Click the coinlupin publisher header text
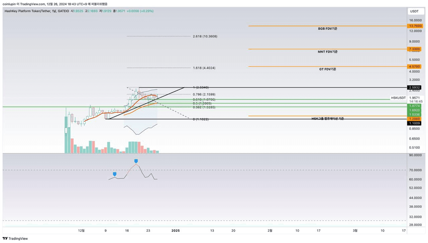 pyautogui.click(x=55, y=4)
